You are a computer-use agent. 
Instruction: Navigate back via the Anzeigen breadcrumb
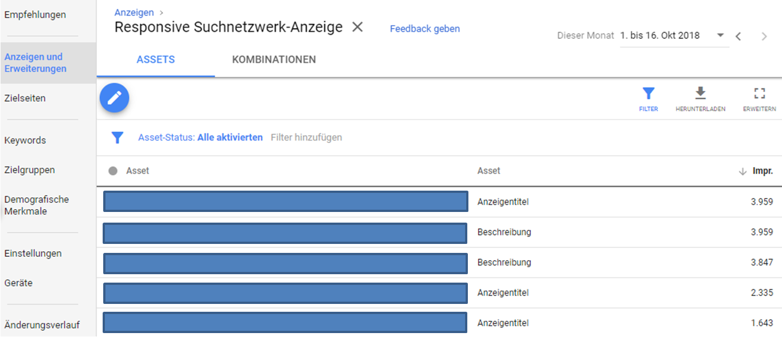pyautogui.click(x=134, y=12)
